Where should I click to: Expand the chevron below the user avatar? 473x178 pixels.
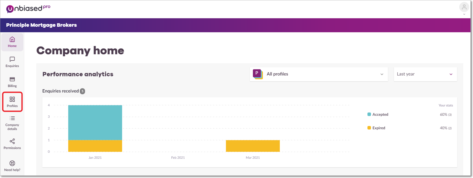click(464, 14)
